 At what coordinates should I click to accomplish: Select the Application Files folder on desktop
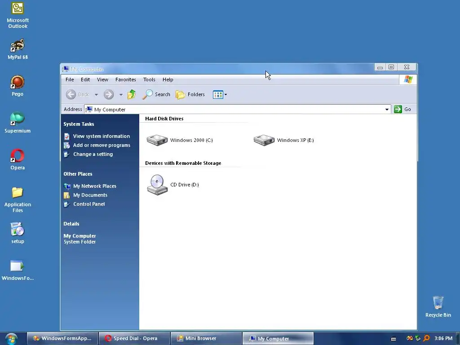point(18,199)
